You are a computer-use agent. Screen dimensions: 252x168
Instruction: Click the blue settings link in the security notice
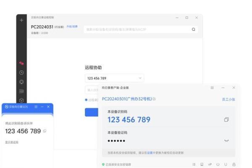150,153
